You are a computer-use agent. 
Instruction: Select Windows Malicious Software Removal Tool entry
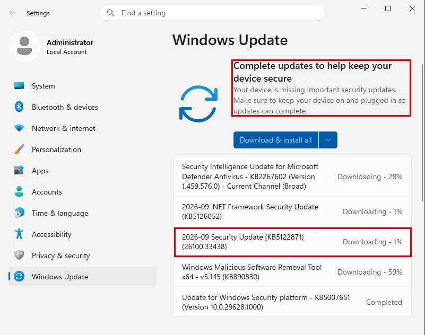(292, 272)
